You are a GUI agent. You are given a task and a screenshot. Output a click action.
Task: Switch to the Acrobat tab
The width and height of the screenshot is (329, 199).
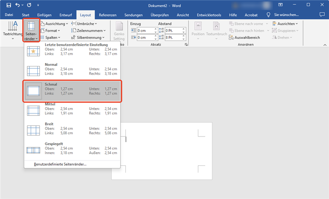(x=251, y=15)
